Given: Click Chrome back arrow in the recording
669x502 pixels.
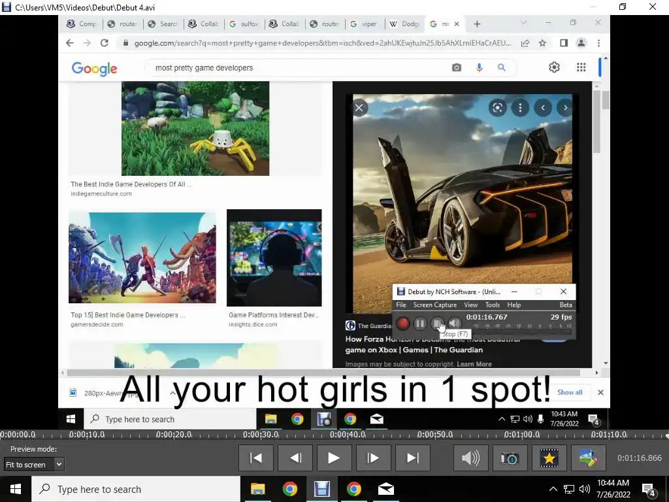Looking at the screenshot, I should [70, 42].
